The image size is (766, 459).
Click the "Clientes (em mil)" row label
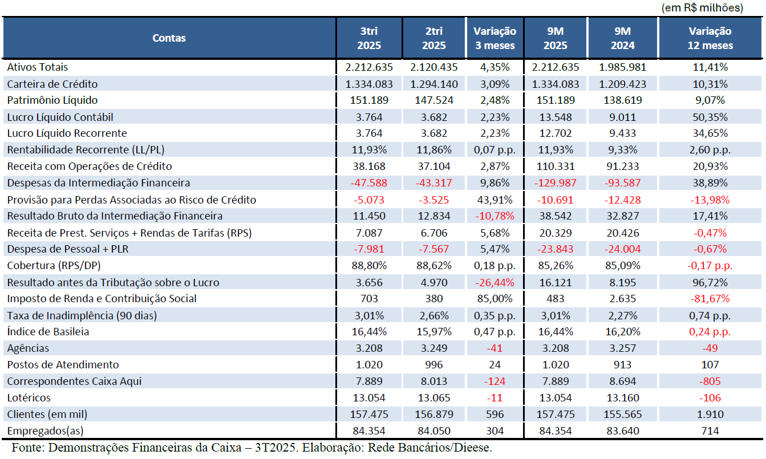[47, 415]
